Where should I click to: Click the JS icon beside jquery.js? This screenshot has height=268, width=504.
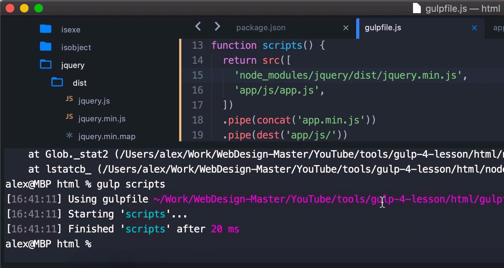pos(69,99)
